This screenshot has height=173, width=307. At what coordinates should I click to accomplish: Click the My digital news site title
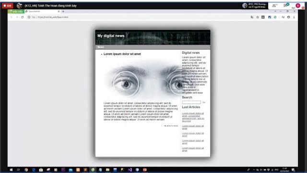pos(111,36)
